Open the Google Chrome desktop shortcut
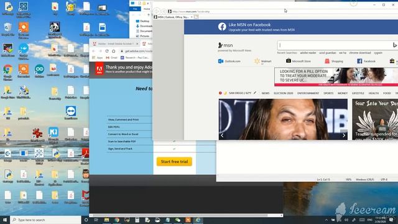Screen dimensions: 398x224 [8, 72]
